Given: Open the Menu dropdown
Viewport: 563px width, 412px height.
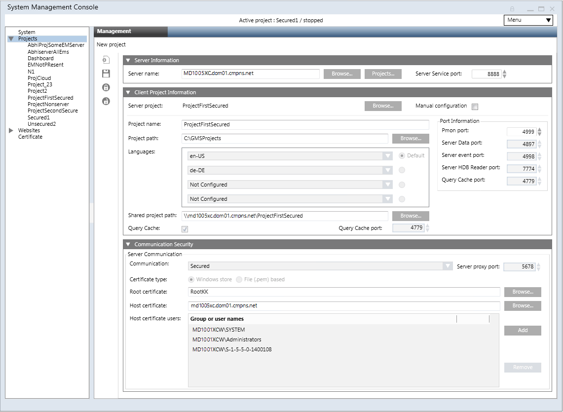Looking at the screenshot, I should [x=528, y=20].
